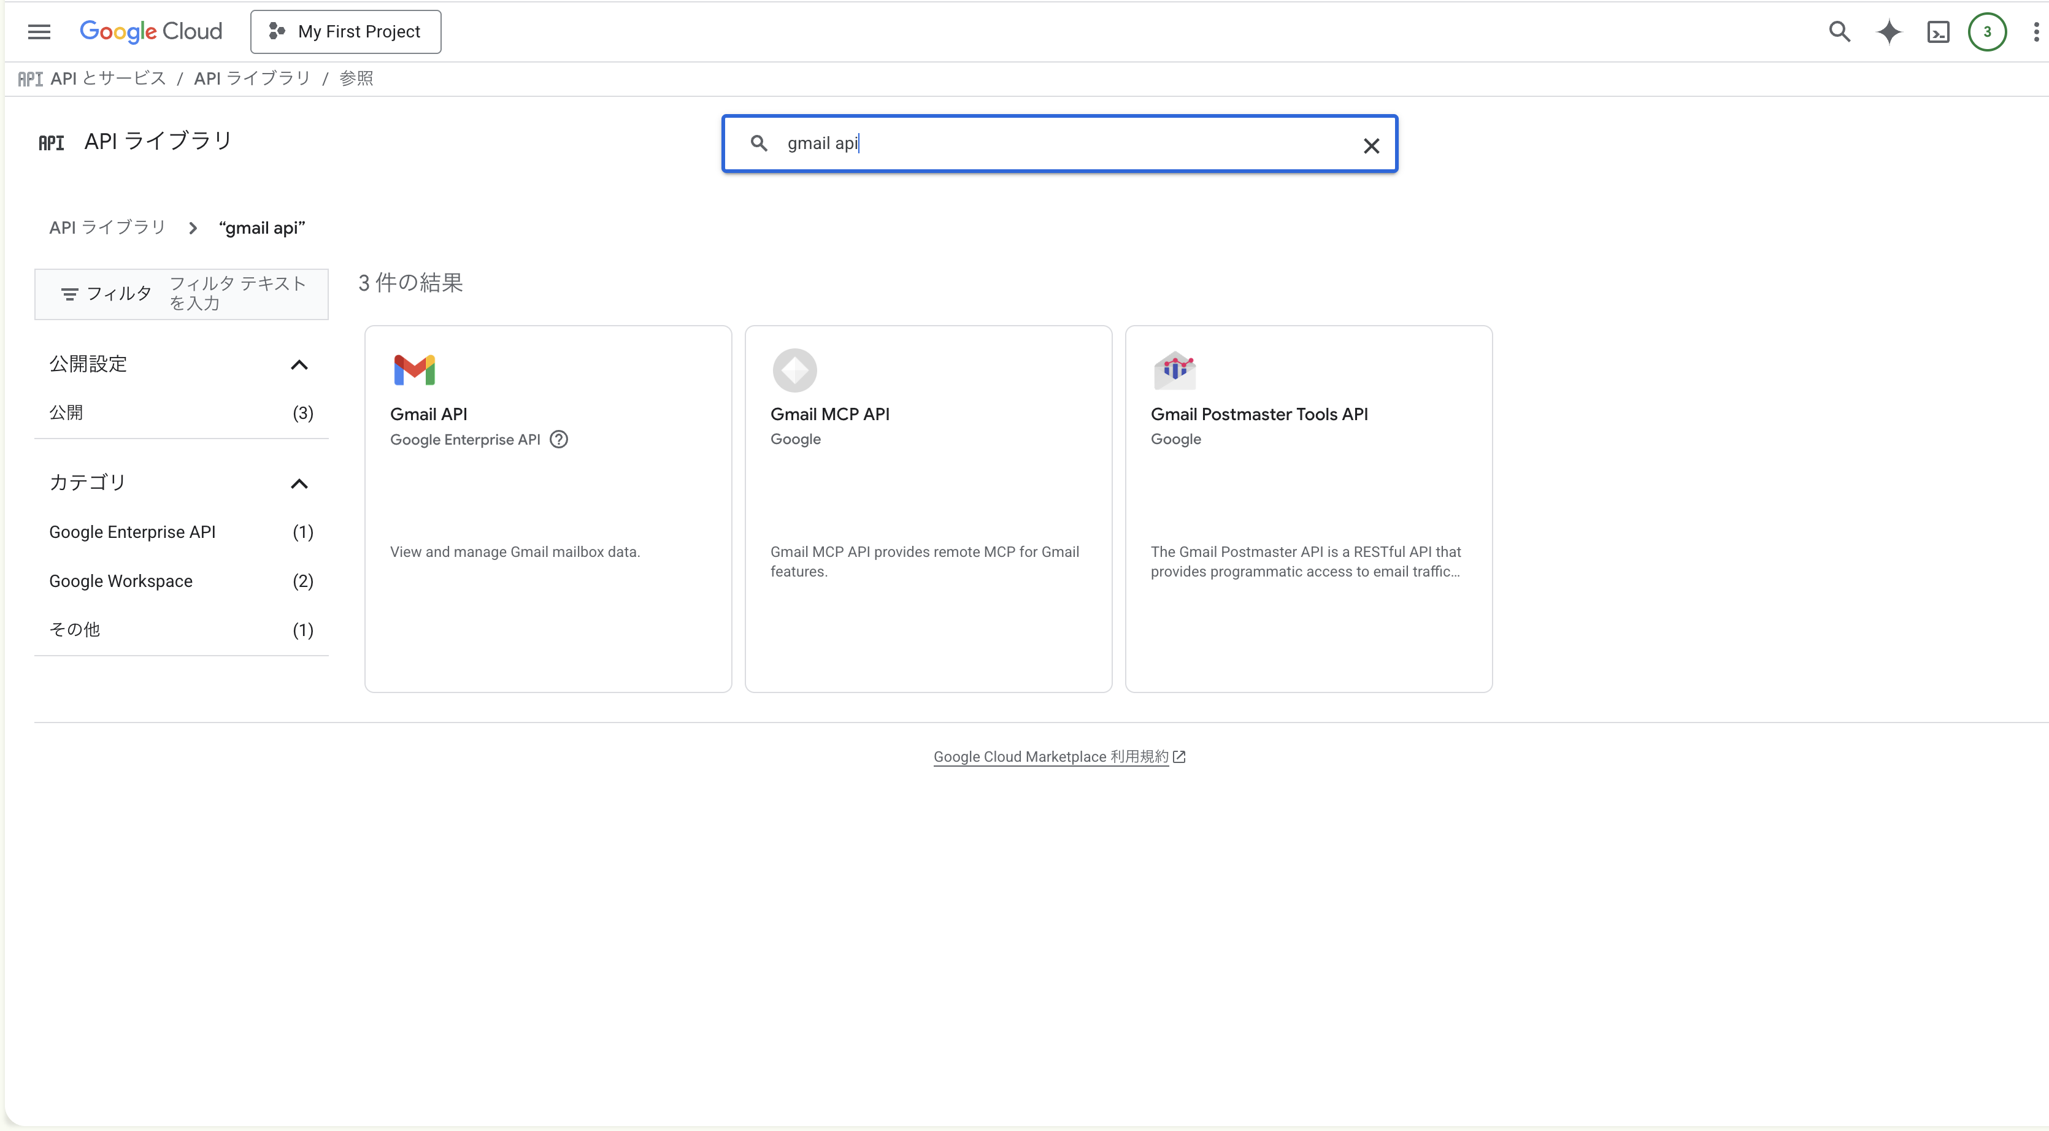Focus the フィルタ テキストを入力 filter field

[x=239, y=294]
